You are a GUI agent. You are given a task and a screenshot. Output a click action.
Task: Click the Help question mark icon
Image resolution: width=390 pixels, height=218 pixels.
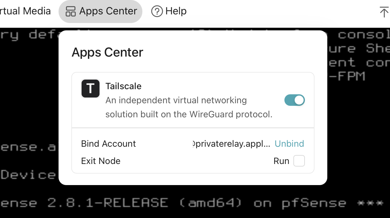click(x=157, y=12)
